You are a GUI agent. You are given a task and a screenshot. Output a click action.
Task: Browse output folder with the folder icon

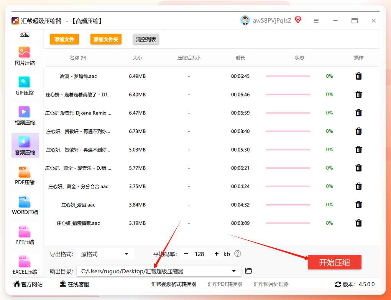[249, 271]
